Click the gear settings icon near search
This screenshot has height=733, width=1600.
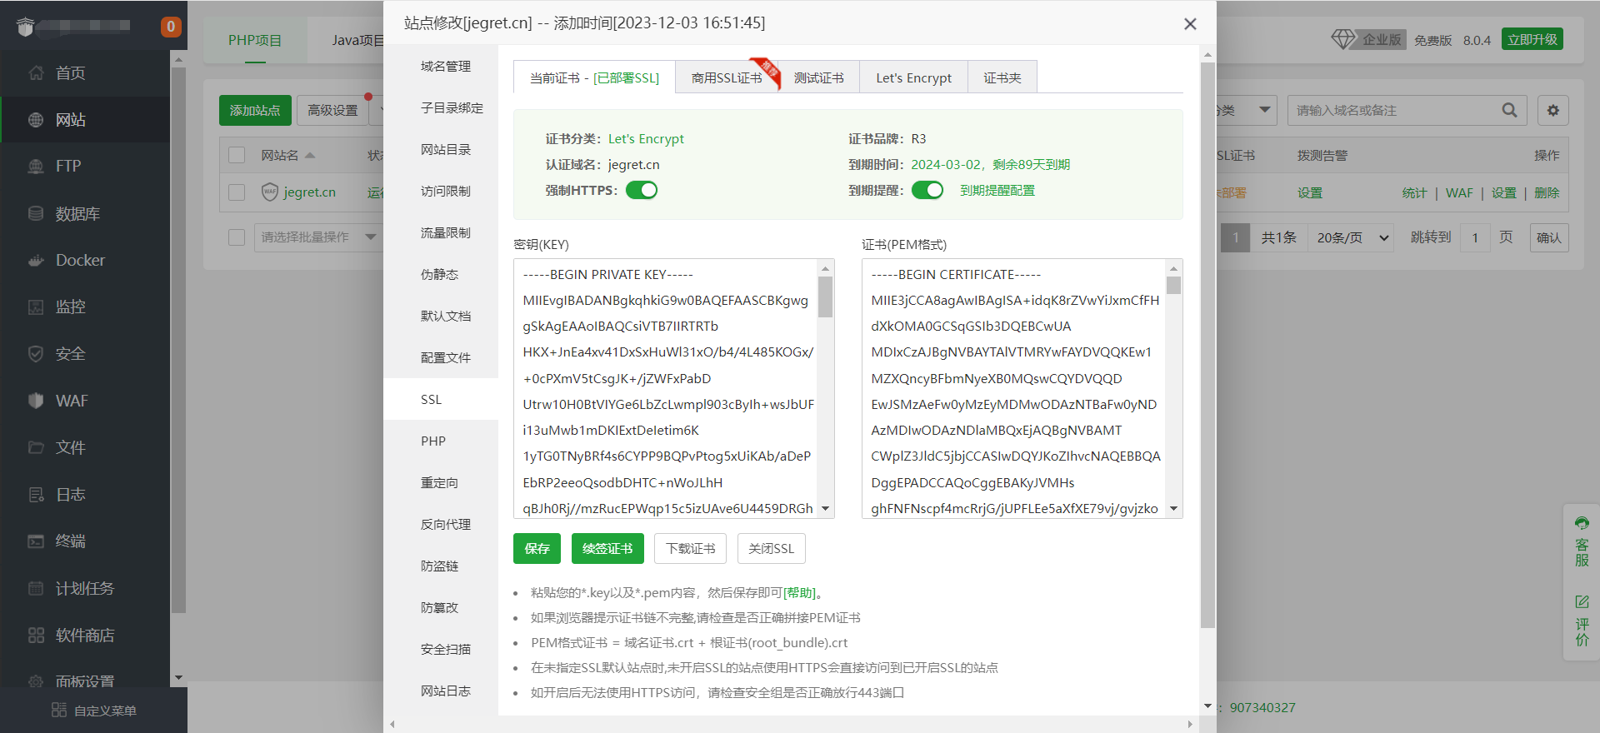[1552, 110]
